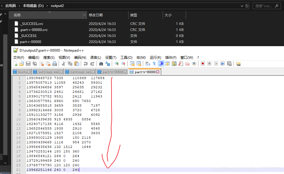Open the 插件(P) menu
Viewport: 284px width, 174px height.
[171, 57]
